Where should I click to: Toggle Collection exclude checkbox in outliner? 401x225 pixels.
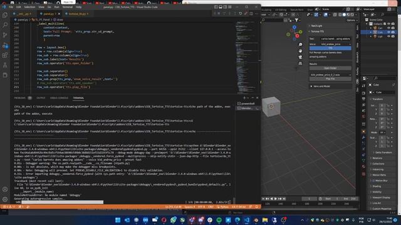[x=385, y=24]
